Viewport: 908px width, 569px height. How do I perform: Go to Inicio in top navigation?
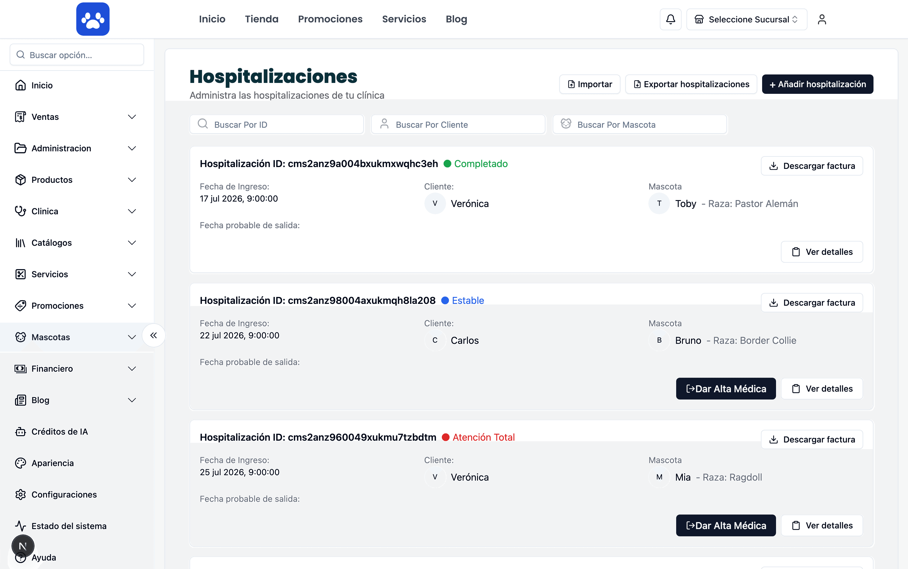click(x=212, y=19)
